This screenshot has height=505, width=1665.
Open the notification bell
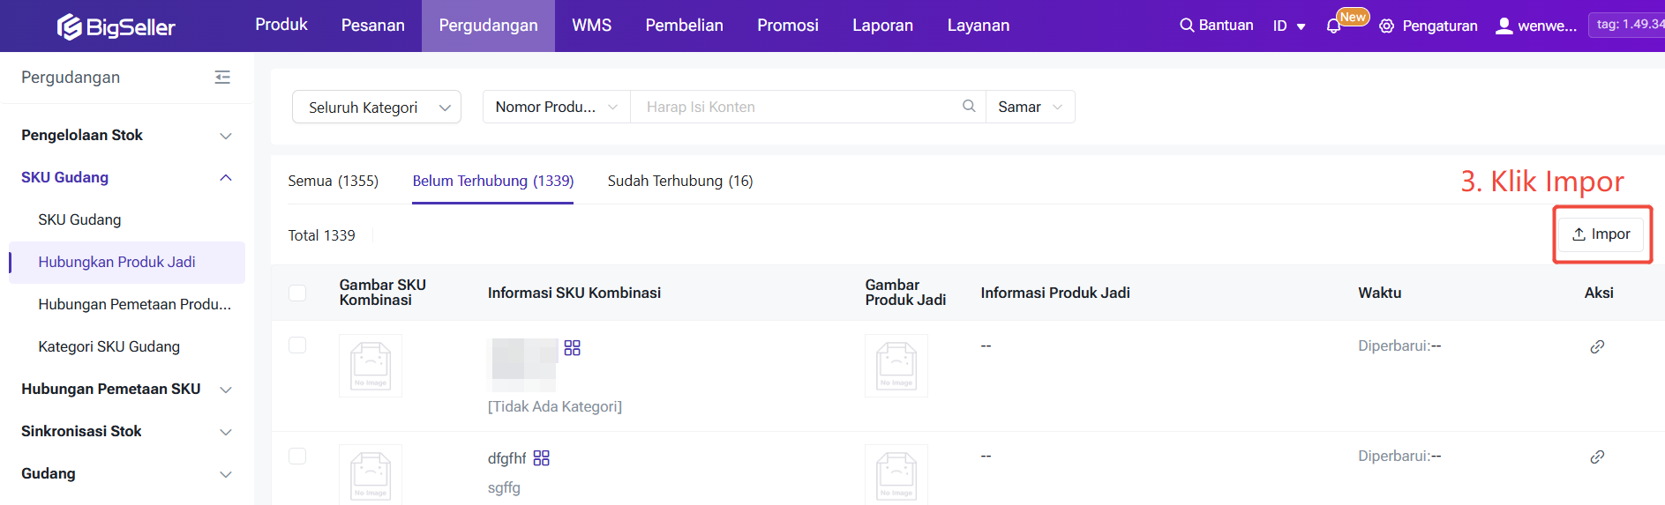(x=1333, y=26)
